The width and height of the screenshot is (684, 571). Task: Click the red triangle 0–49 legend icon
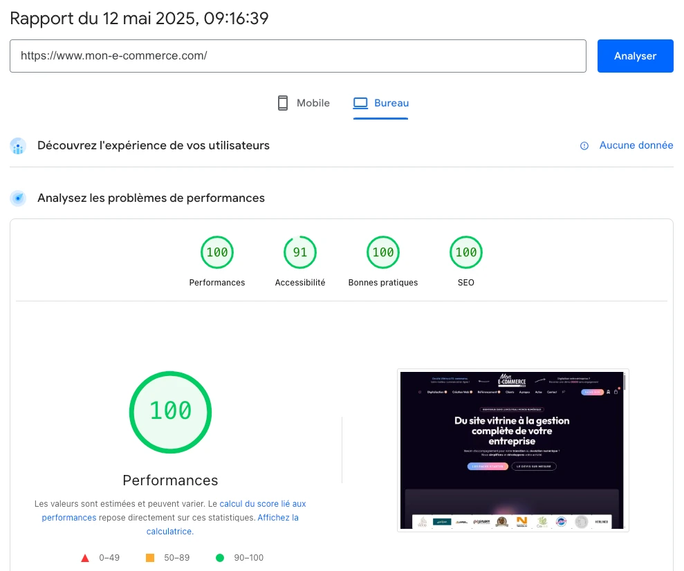(x=85, y=558)
